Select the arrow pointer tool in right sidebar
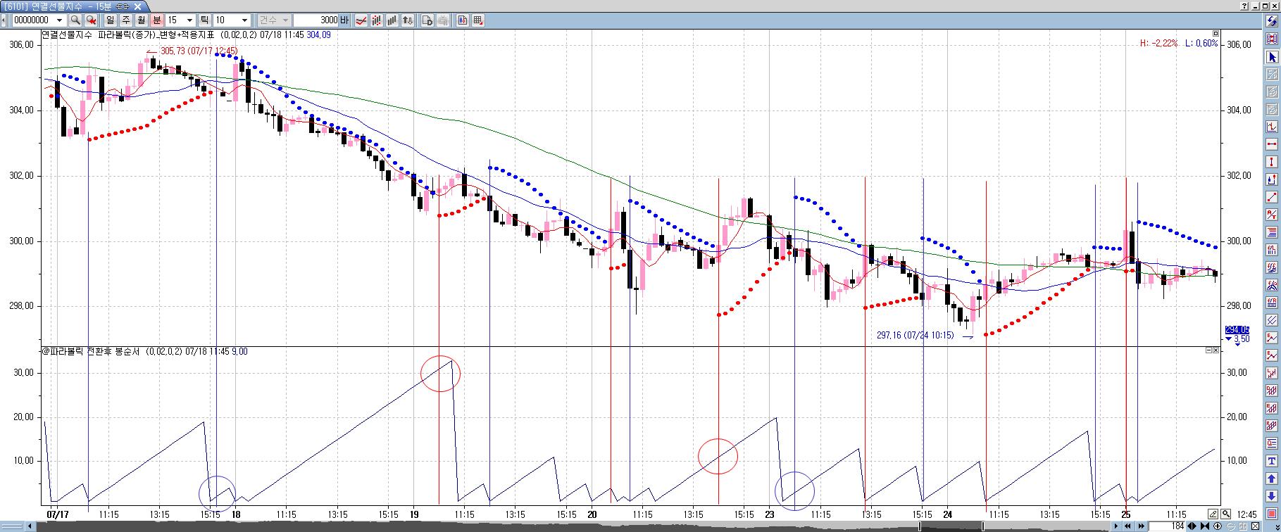 click(x=1272, y=57)
